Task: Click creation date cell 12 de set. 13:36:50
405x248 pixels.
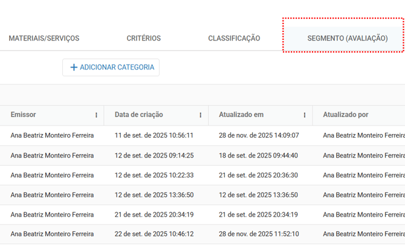Action: 154,196
